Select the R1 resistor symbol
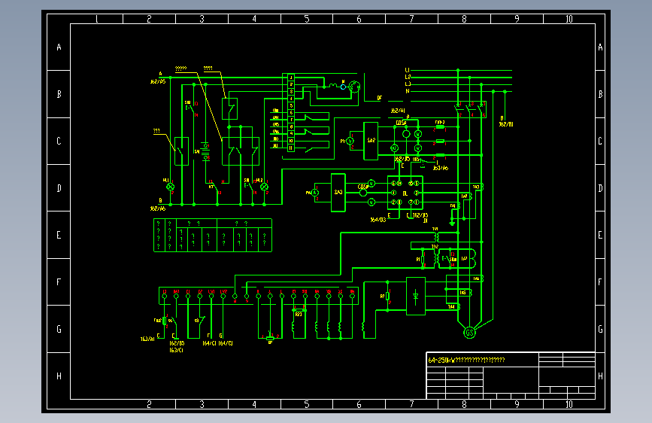Screen dimensions: 652x423 pyautogui.click(x=423, y=260)
